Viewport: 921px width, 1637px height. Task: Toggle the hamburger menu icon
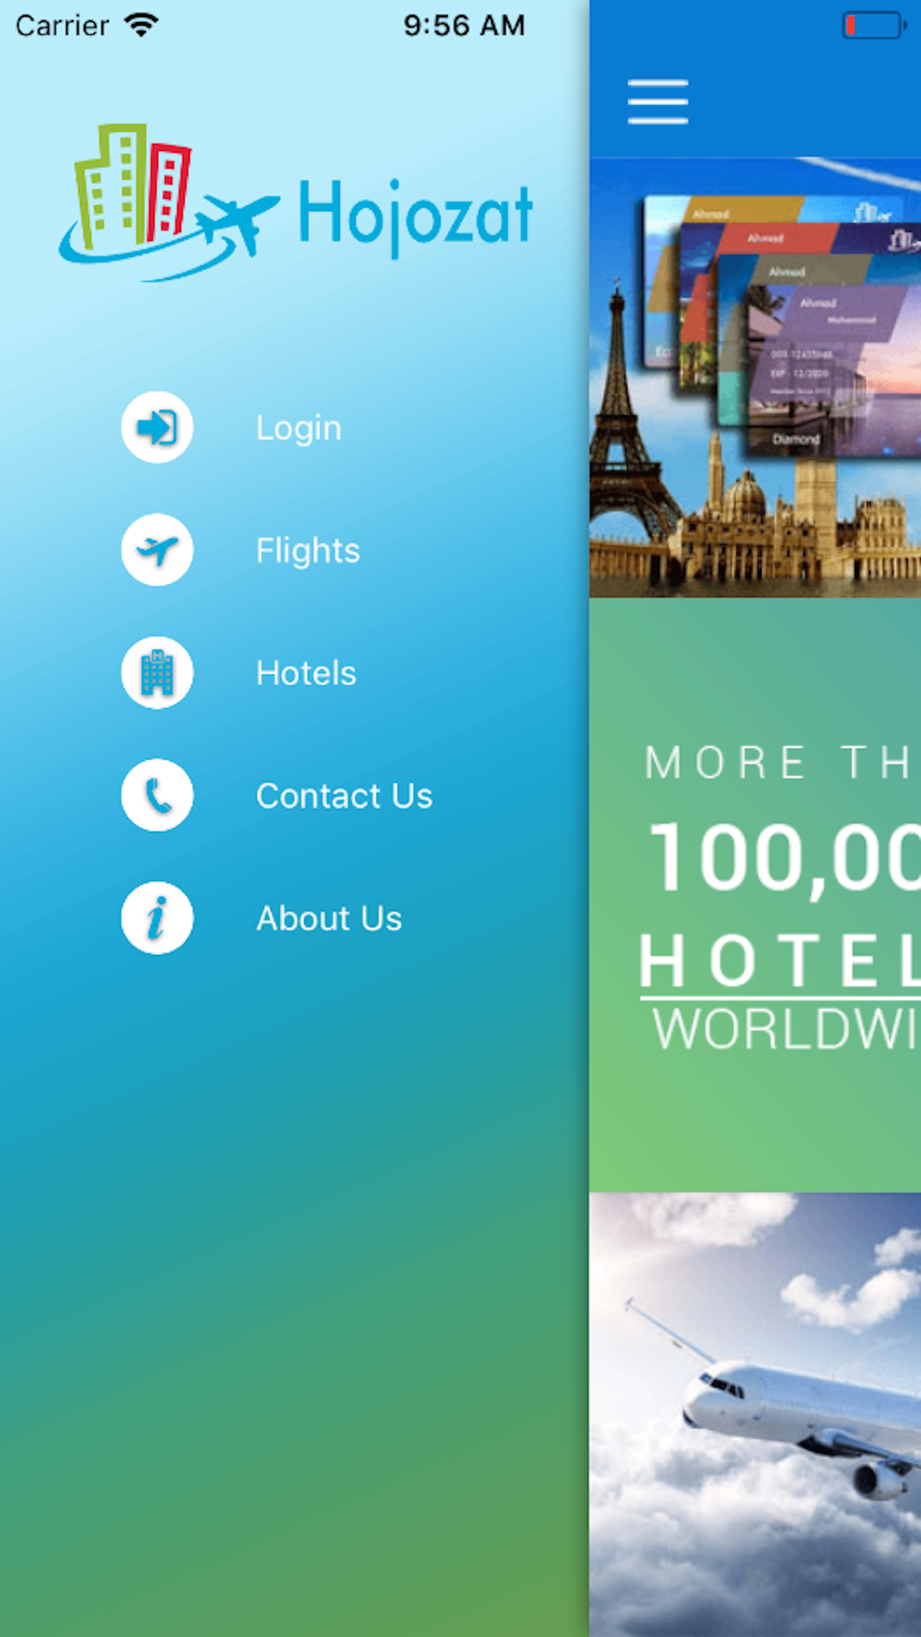click(658, 101)
